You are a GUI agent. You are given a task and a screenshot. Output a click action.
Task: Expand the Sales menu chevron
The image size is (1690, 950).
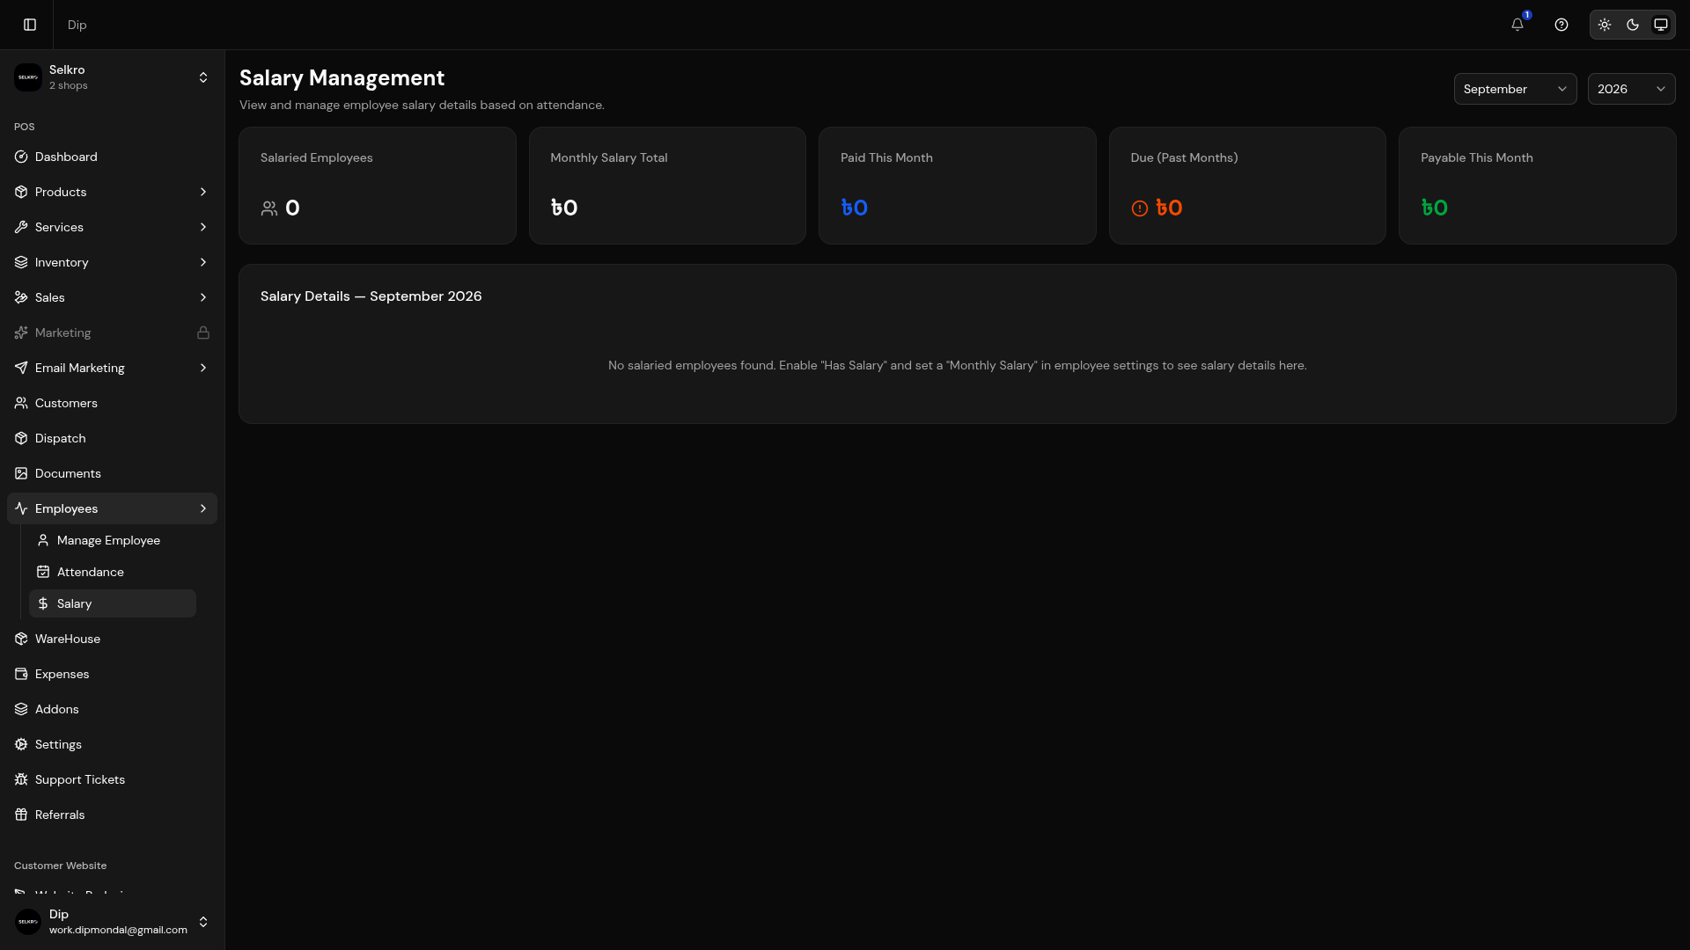coord(203,297)
